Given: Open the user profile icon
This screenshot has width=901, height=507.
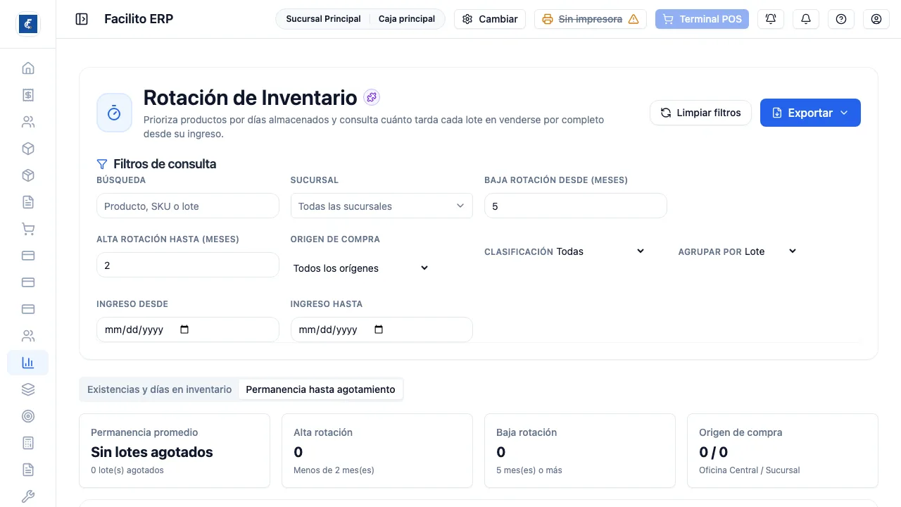Looking at the screenshot, I should click(x=876, y=19).
